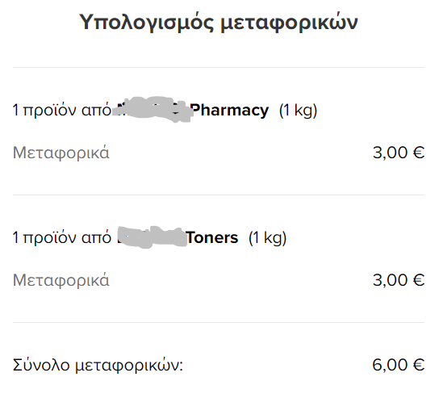Click the euro sign in the 6,00 € total
The image size is (443, 402).
tap(419, 365)
